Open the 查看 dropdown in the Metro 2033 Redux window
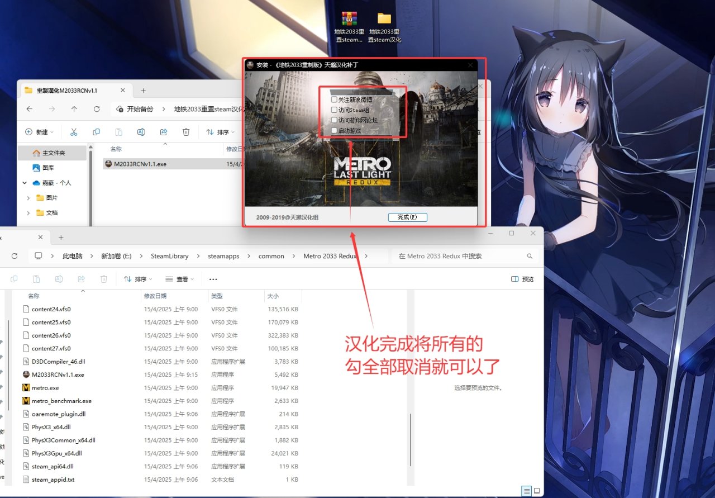 (x=180, y=279)
